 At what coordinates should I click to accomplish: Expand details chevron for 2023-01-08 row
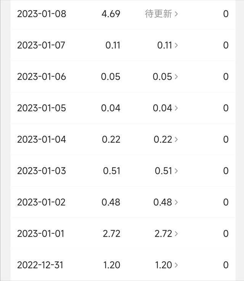(x=176, y=14)
